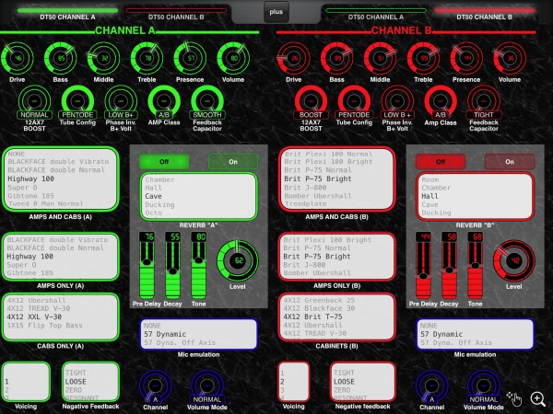Click the Channel B Middle knob

380,58
